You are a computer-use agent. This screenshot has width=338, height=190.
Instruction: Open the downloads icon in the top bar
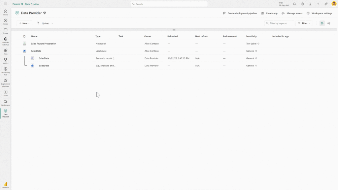click(310, 4)
